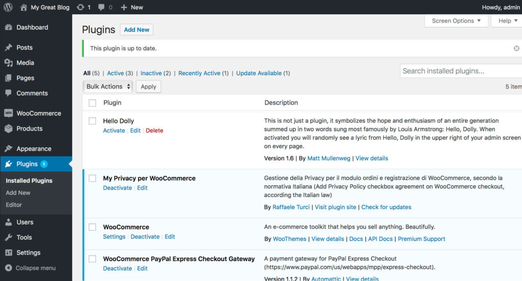Click the Products box icon
Viewport: 522px width, 281px height.
click(9, 128)
